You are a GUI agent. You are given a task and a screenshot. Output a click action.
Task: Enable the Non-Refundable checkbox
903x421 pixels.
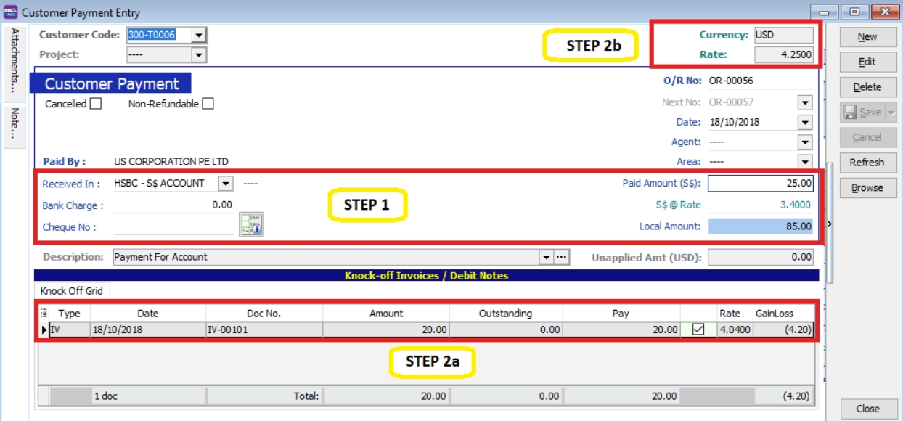[208, 104]
